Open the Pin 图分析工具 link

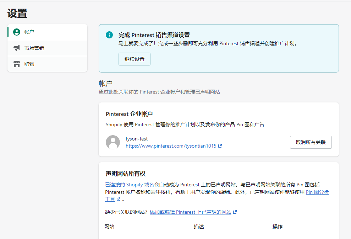(x=317, y=192)
